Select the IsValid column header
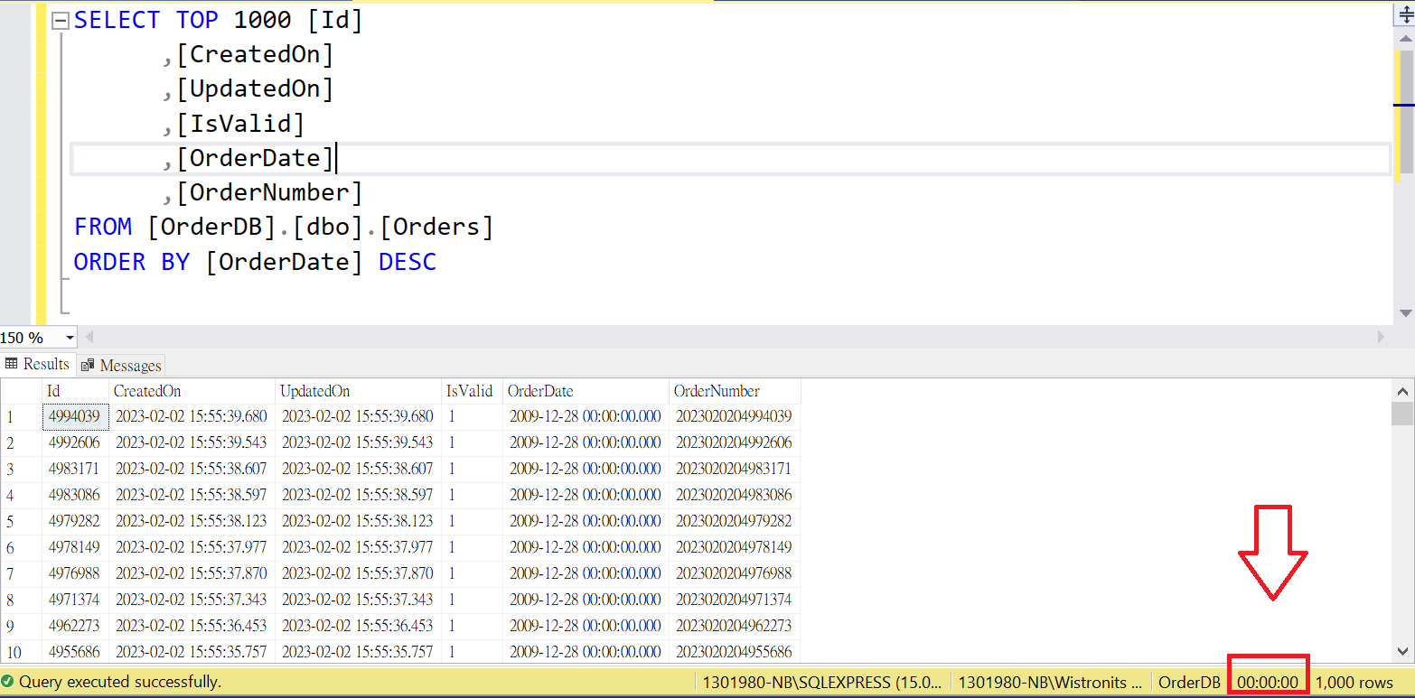This screenshot has height=698, width=1415. pyautogui.click(x=473, y=391)
